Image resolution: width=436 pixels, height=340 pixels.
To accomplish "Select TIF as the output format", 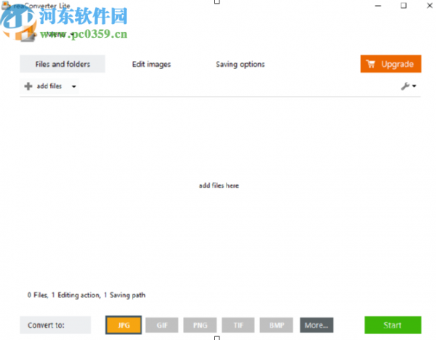I will (238, 325).
